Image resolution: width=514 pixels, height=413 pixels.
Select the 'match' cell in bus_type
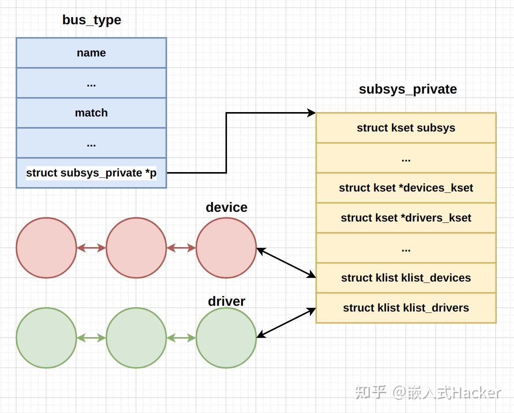91,113
